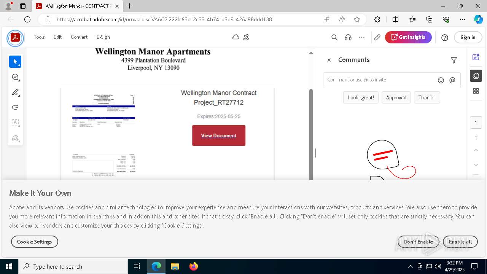
Task: Refresh the browser page
Action: pos(27,19)
